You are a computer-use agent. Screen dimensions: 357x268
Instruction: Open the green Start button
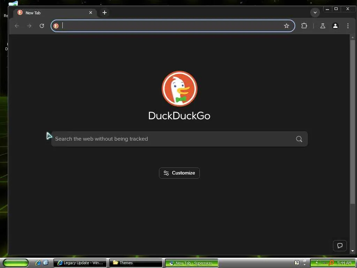[16, 263]
